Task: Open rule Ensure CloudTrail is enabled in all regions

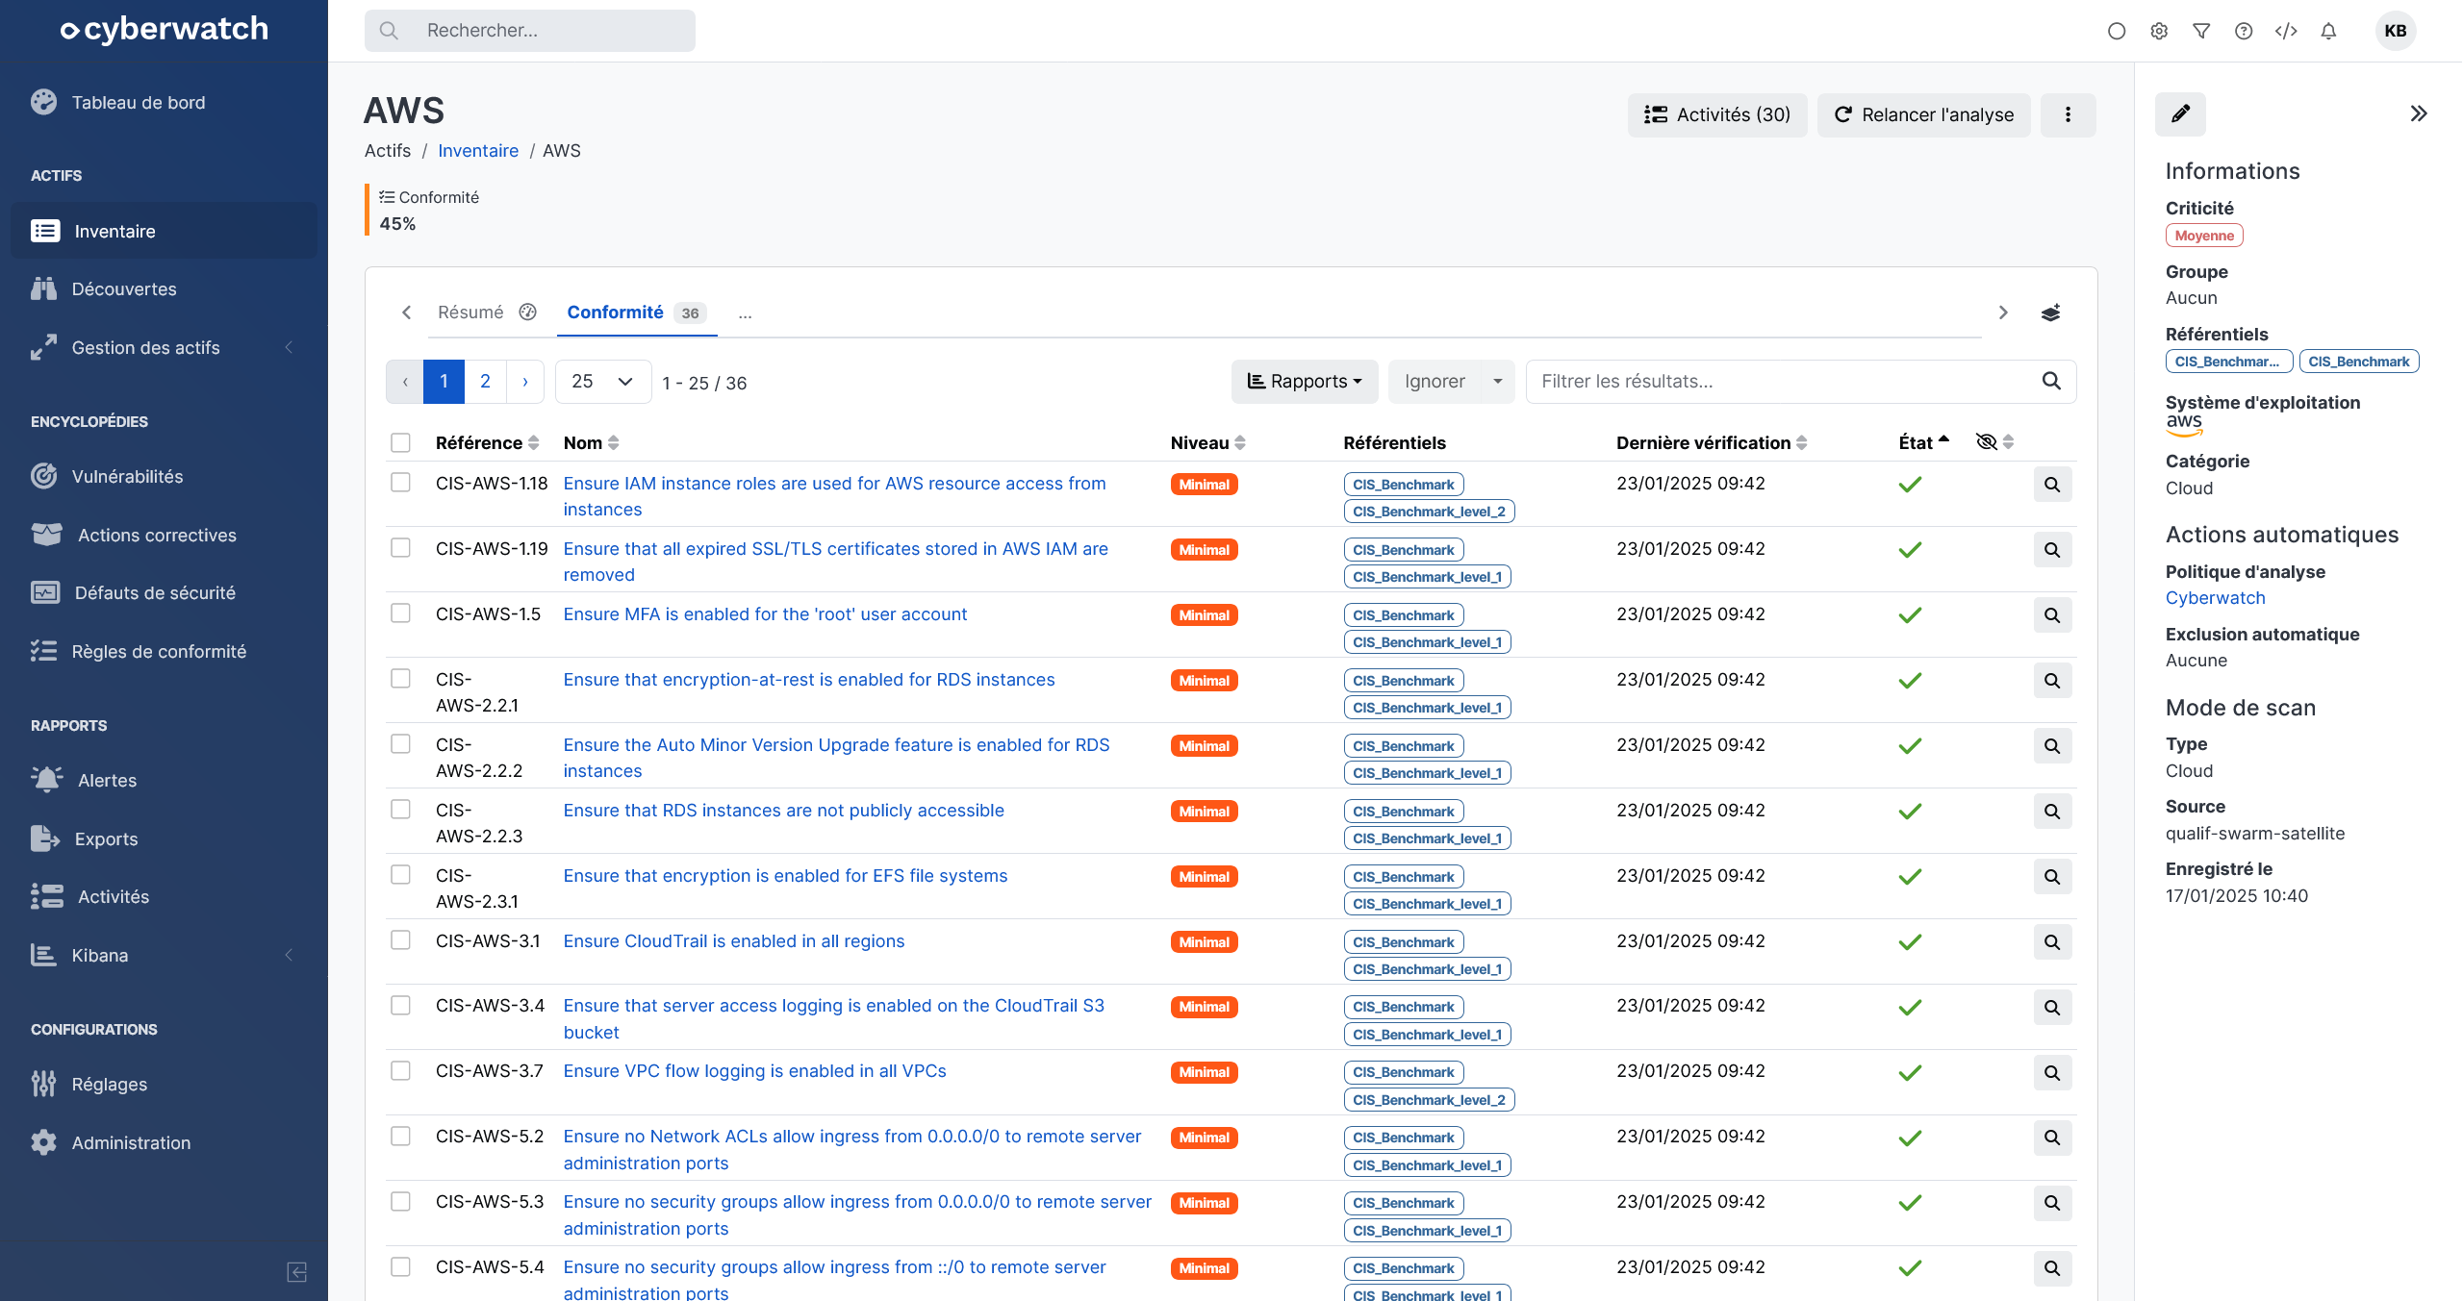Action: tap(734, 941)
